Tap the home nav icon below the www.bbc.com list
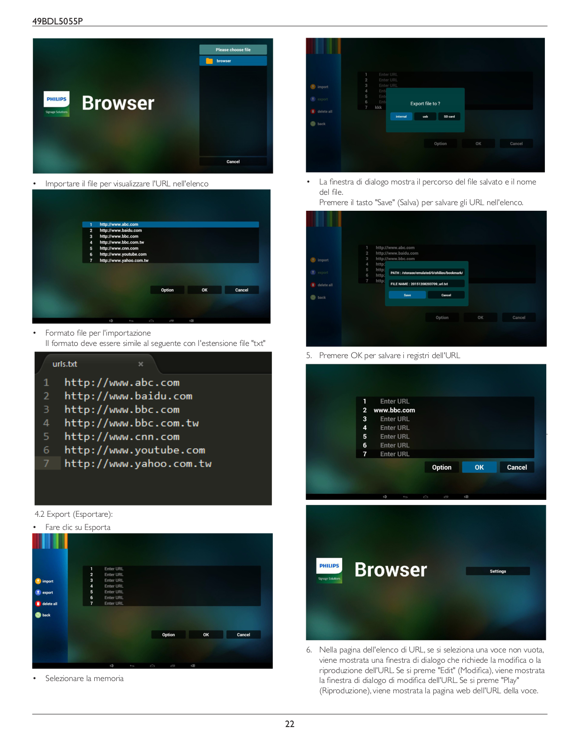Screen dimensions: 580x751 (x=425, y=497)
